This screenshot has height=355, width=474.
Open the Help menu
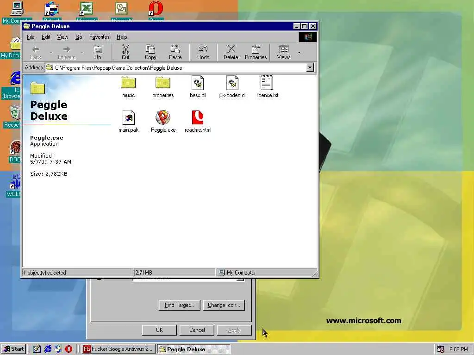click(122, 37)
